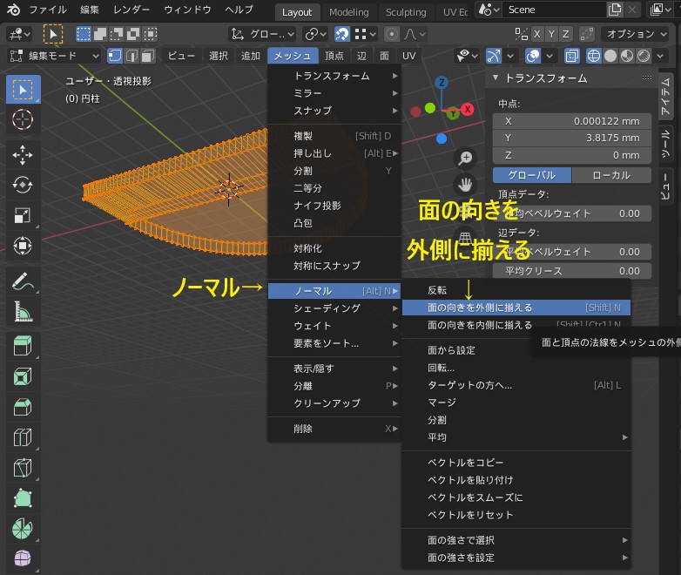Adjust the 平均クリース slider

(x=572, y=271)
